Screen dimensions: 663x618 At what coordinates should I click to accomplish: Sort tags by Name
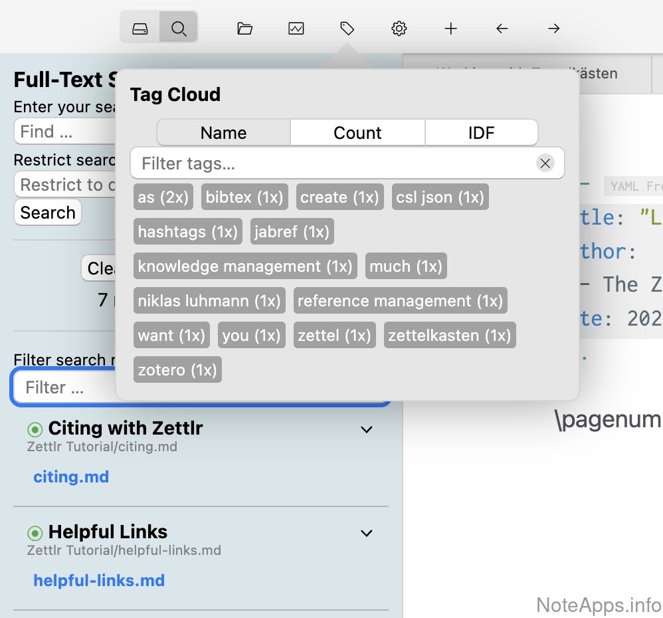point(224,133)
